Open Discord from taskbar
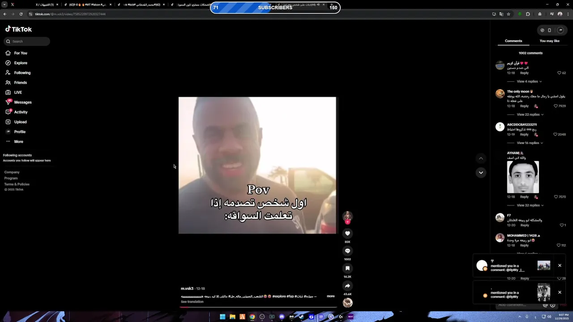 click(x=282, y=317)
